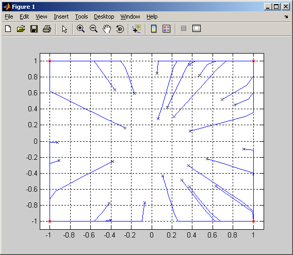
Task: Open a file with the folder icon
Action: pos(21,29)
